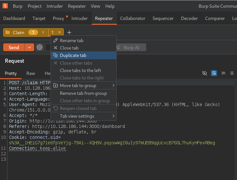
Task: Collapse the Claim group with chevron
Action: [x=43, y=32]
